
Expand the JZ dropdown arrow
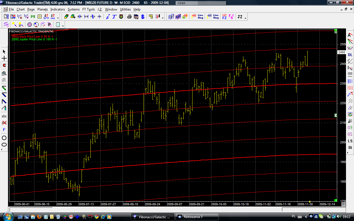tap(245, 18)
